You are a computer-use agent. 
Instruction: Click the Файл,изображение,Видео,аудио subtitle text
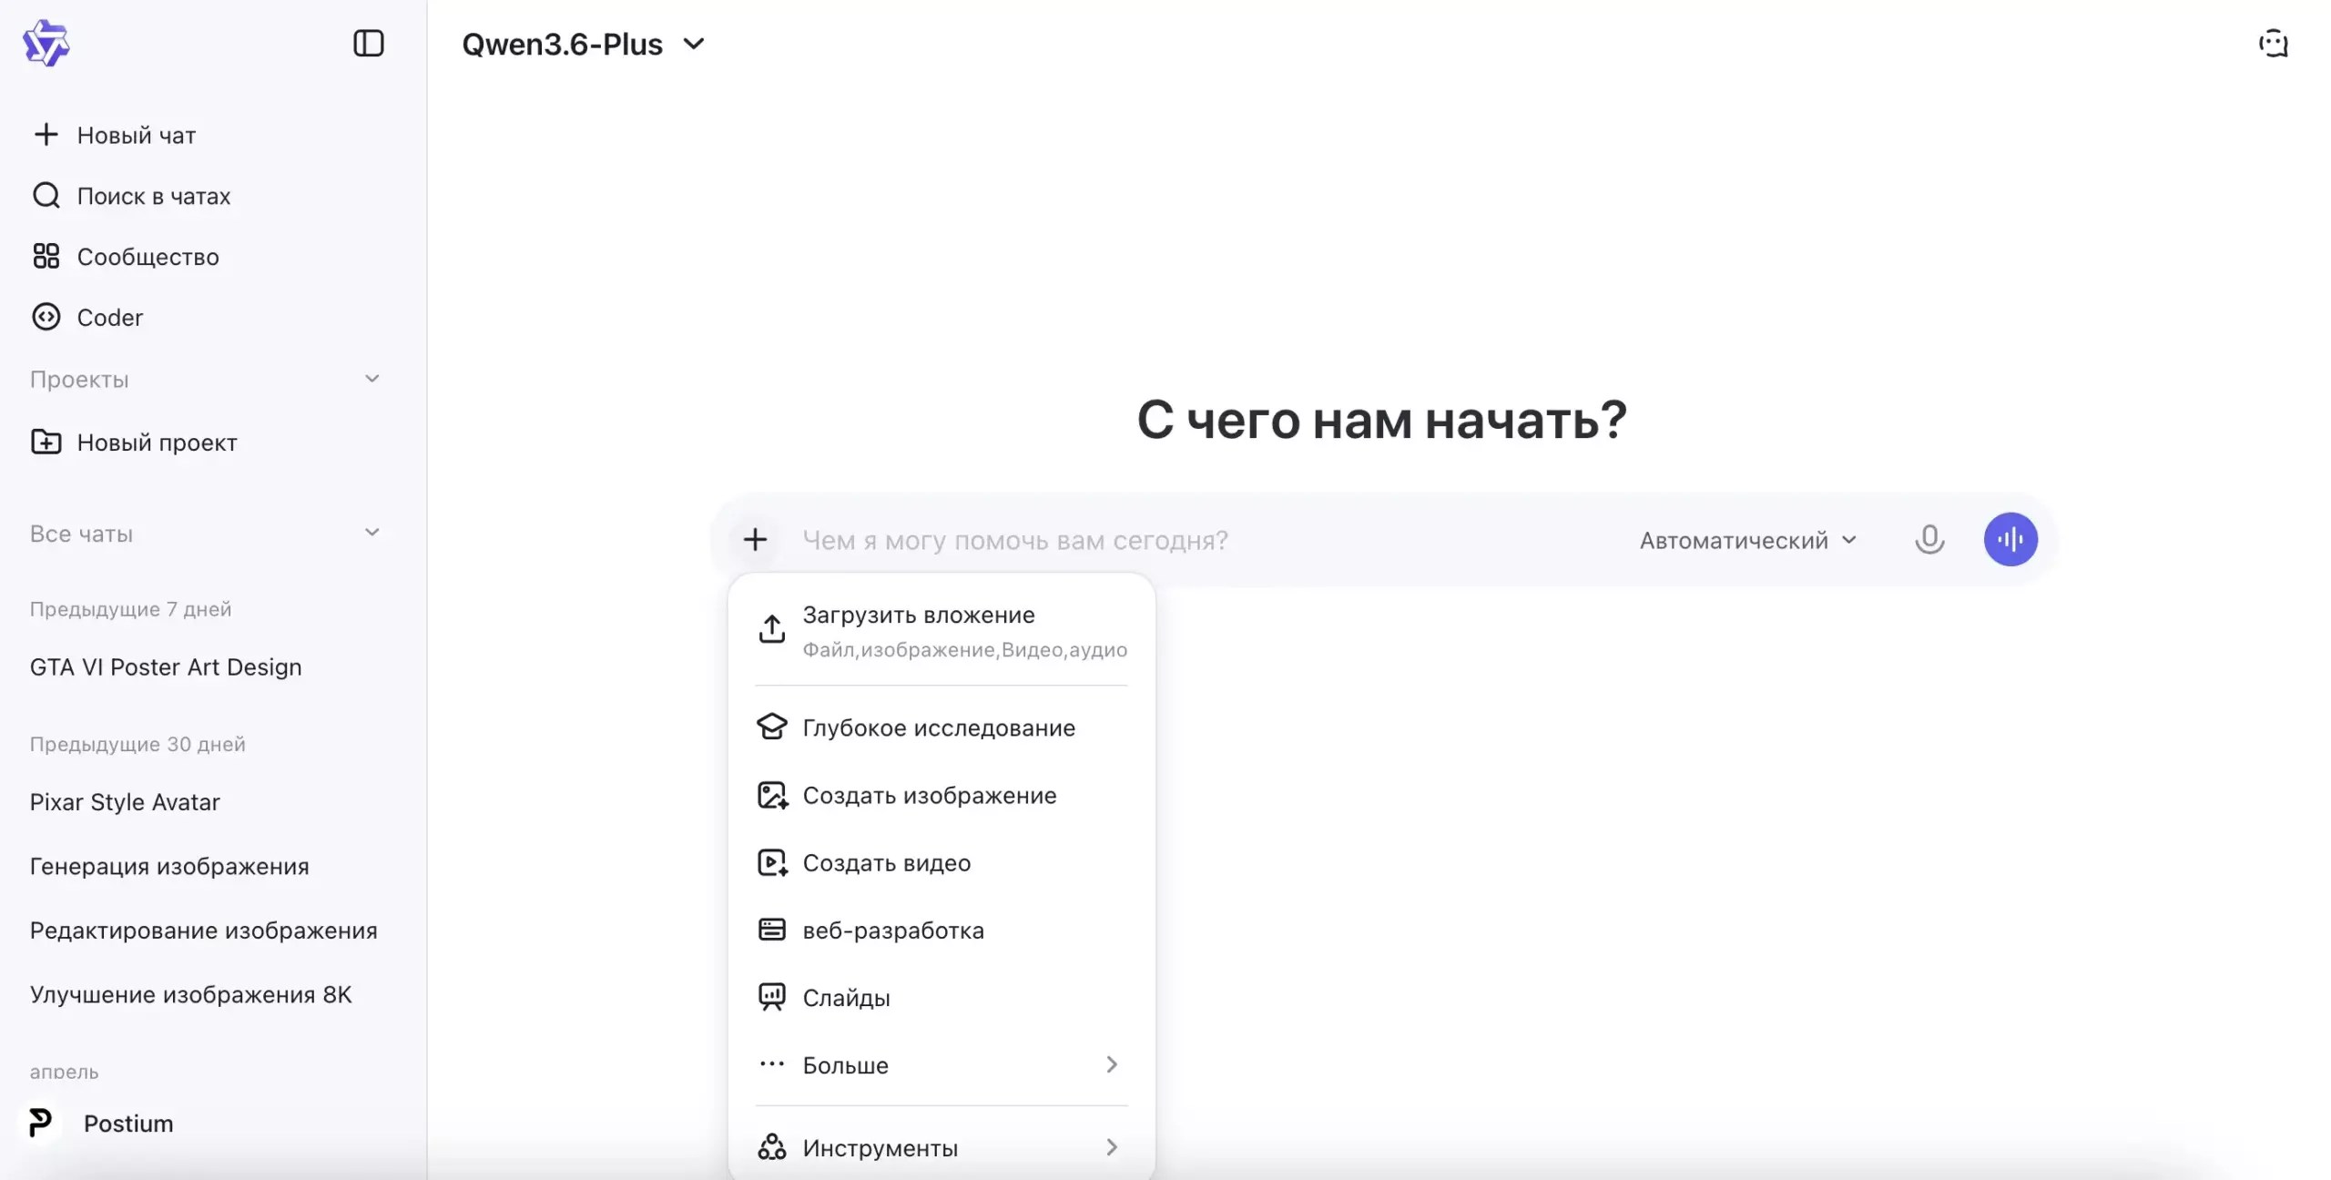pos(965,650)
